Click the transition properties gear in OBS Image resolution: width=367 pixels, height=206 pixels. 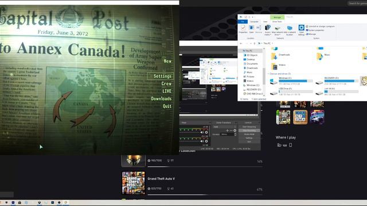click(x=235, y=130)
